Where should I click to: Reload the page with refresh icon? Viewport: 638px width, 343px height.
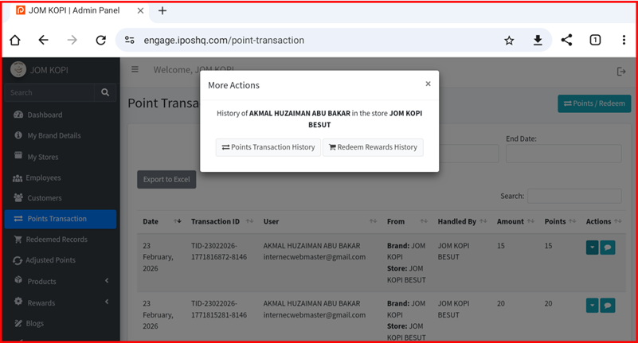click(100, 41)
